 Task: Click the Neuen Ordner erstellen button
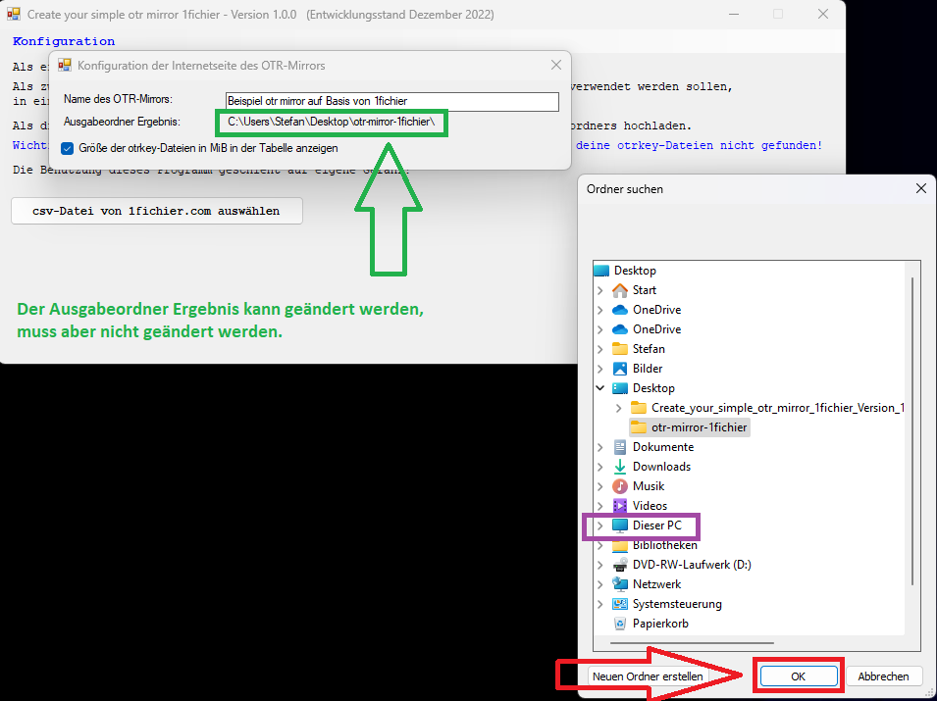[648, 676]
